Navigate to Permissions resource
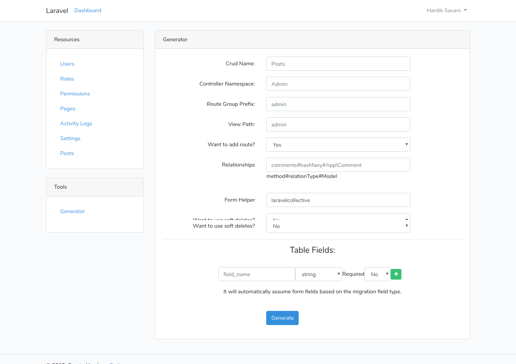Viewport: 516px width, 364px height. tap(75, 94)
